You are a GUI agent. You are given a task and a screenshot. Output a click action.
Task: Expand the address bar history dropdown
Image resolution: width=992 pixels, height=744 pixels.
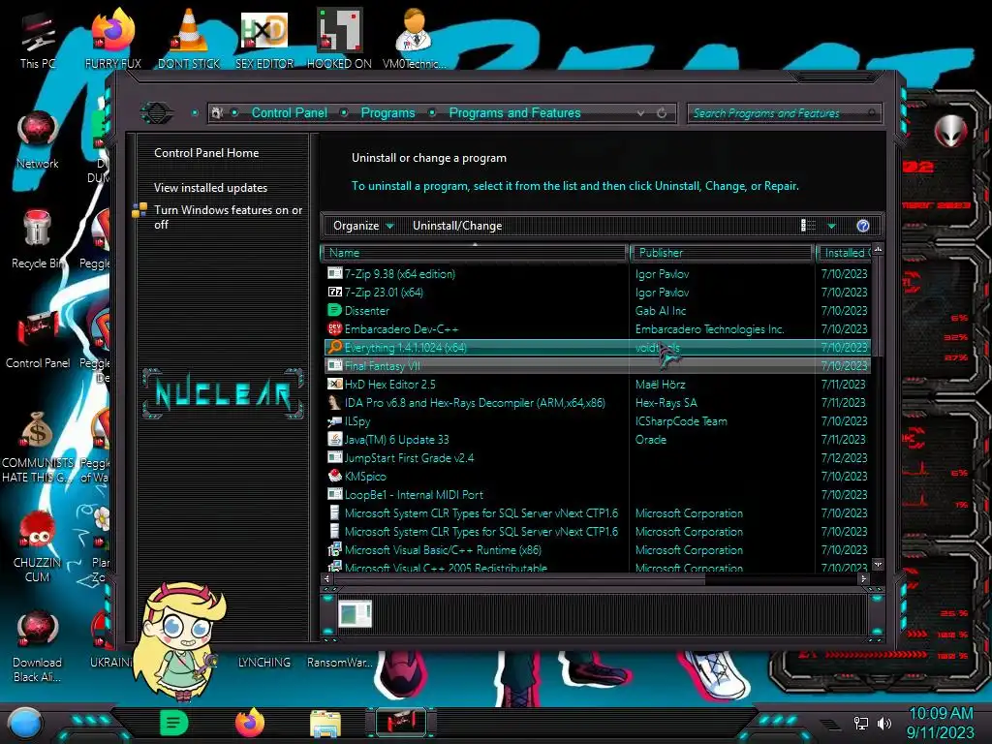pyautogui.click(x=641, y=113)
